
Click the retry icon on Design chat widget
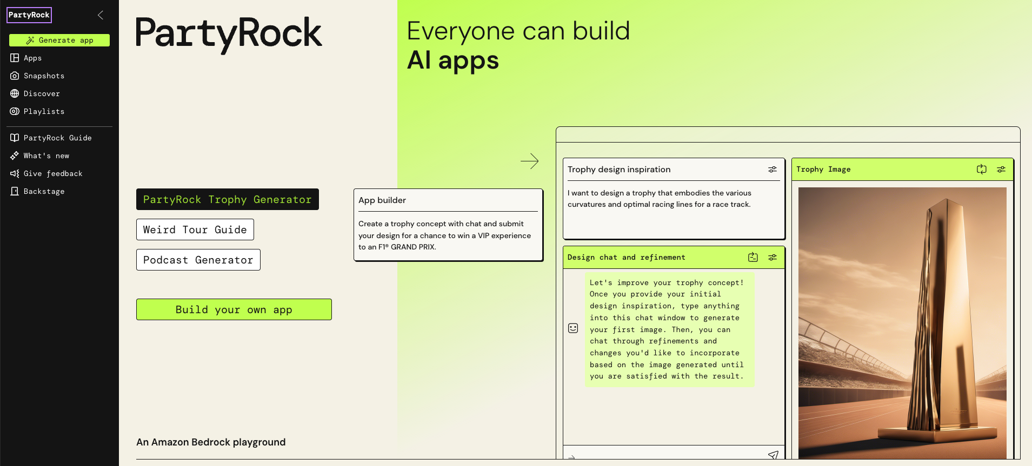[753, 258]
